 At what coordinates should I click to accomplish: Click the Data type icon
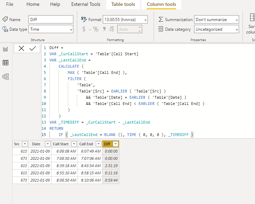(x=5, y=29)
